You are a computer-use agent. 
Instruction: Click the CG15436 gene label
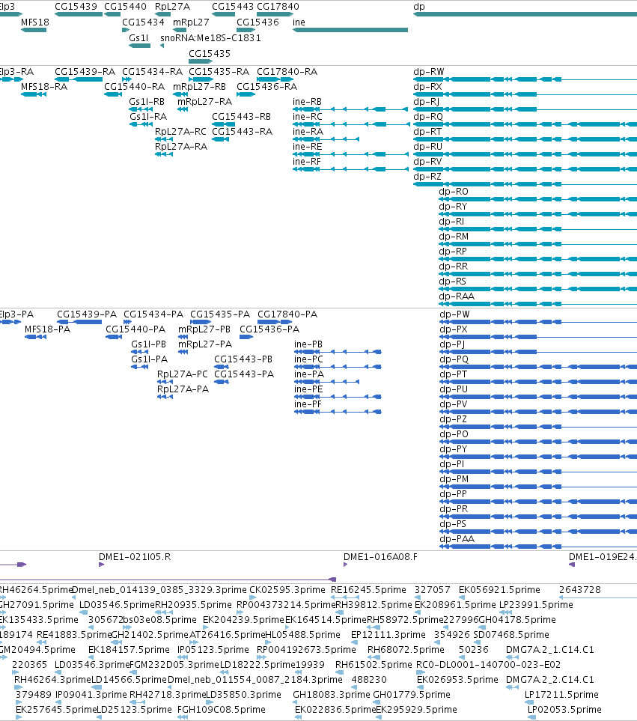point(257,22)
